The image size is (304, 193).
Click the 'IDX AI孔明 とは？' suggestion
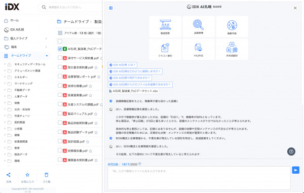pyautogui.click(x=122, y=65)
